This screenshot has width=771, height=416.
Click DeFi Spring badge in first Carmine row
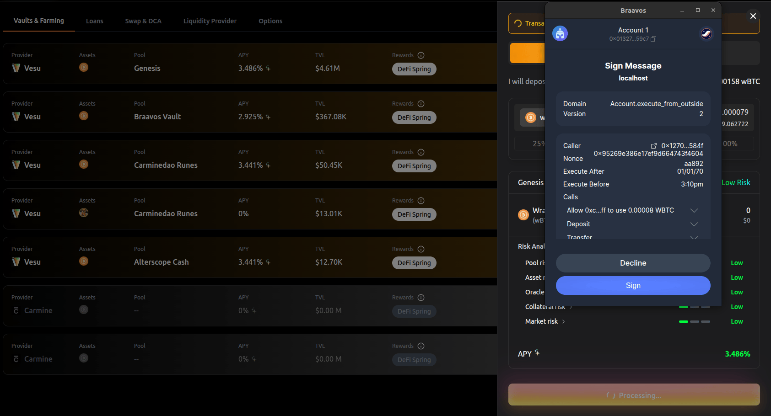(414, 311)
